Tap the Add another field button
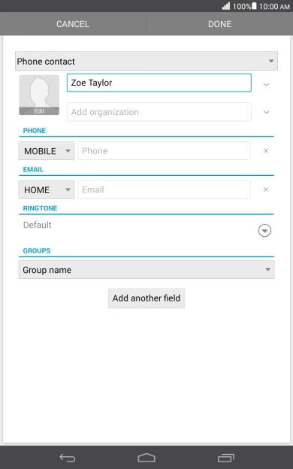The height and width of the screenshot is (469, 293). tap(146, 298)
